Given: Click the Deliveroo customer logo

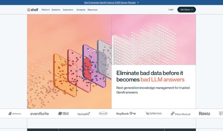Looking at the screenshot, I should (15, 114).
